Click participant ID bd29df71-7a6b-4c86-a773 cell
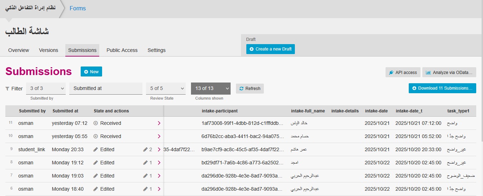This screenshot has height=196, width=483. pyautogui.click(x=243, y=163)
